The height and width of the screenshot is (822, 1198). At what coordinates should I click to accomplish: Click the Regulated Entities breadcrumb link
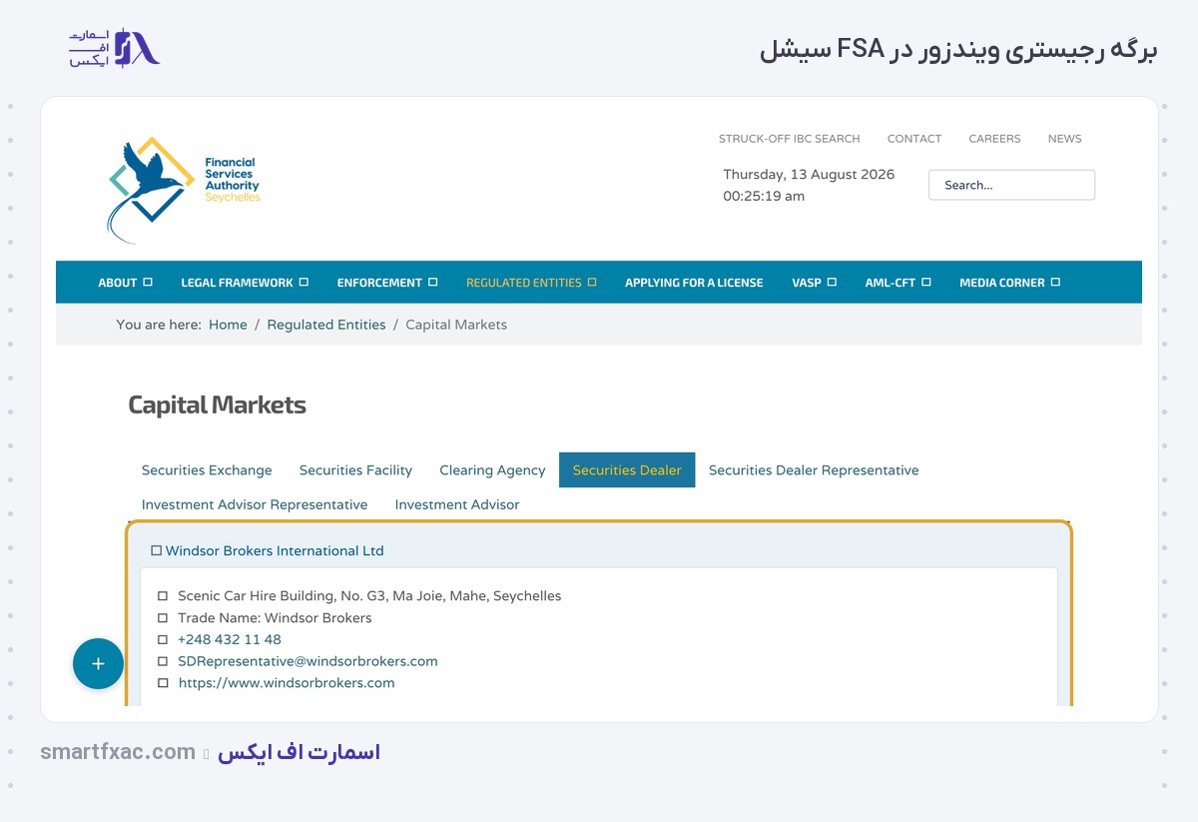pos(326,325)
